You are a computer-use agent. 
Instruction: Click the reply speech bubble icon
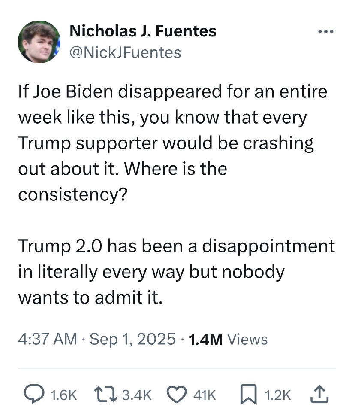click(x=34, y=394)
